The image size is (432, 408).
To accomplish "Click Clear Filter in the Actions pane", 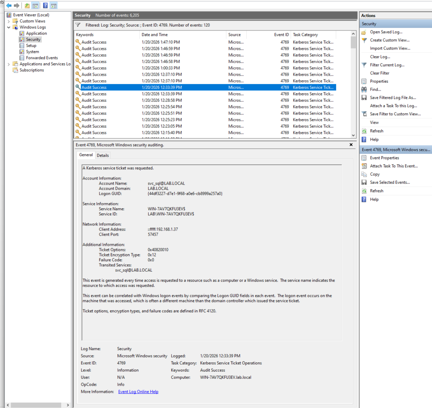I will (379, 73).
